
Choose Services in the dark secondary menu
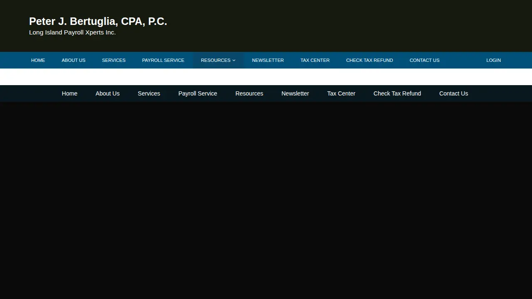(x=149, y=93)
